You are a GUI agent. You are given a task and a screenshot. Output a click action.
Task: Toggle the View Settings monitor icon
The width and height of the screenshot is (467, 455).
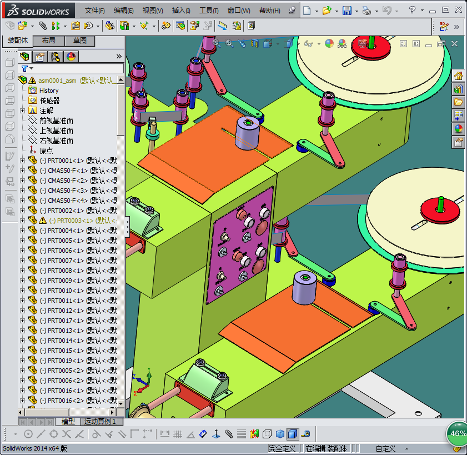pos(363,43)
